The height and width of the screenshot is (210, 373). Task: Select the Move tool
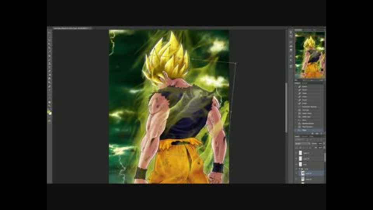[x=49, y=32]
